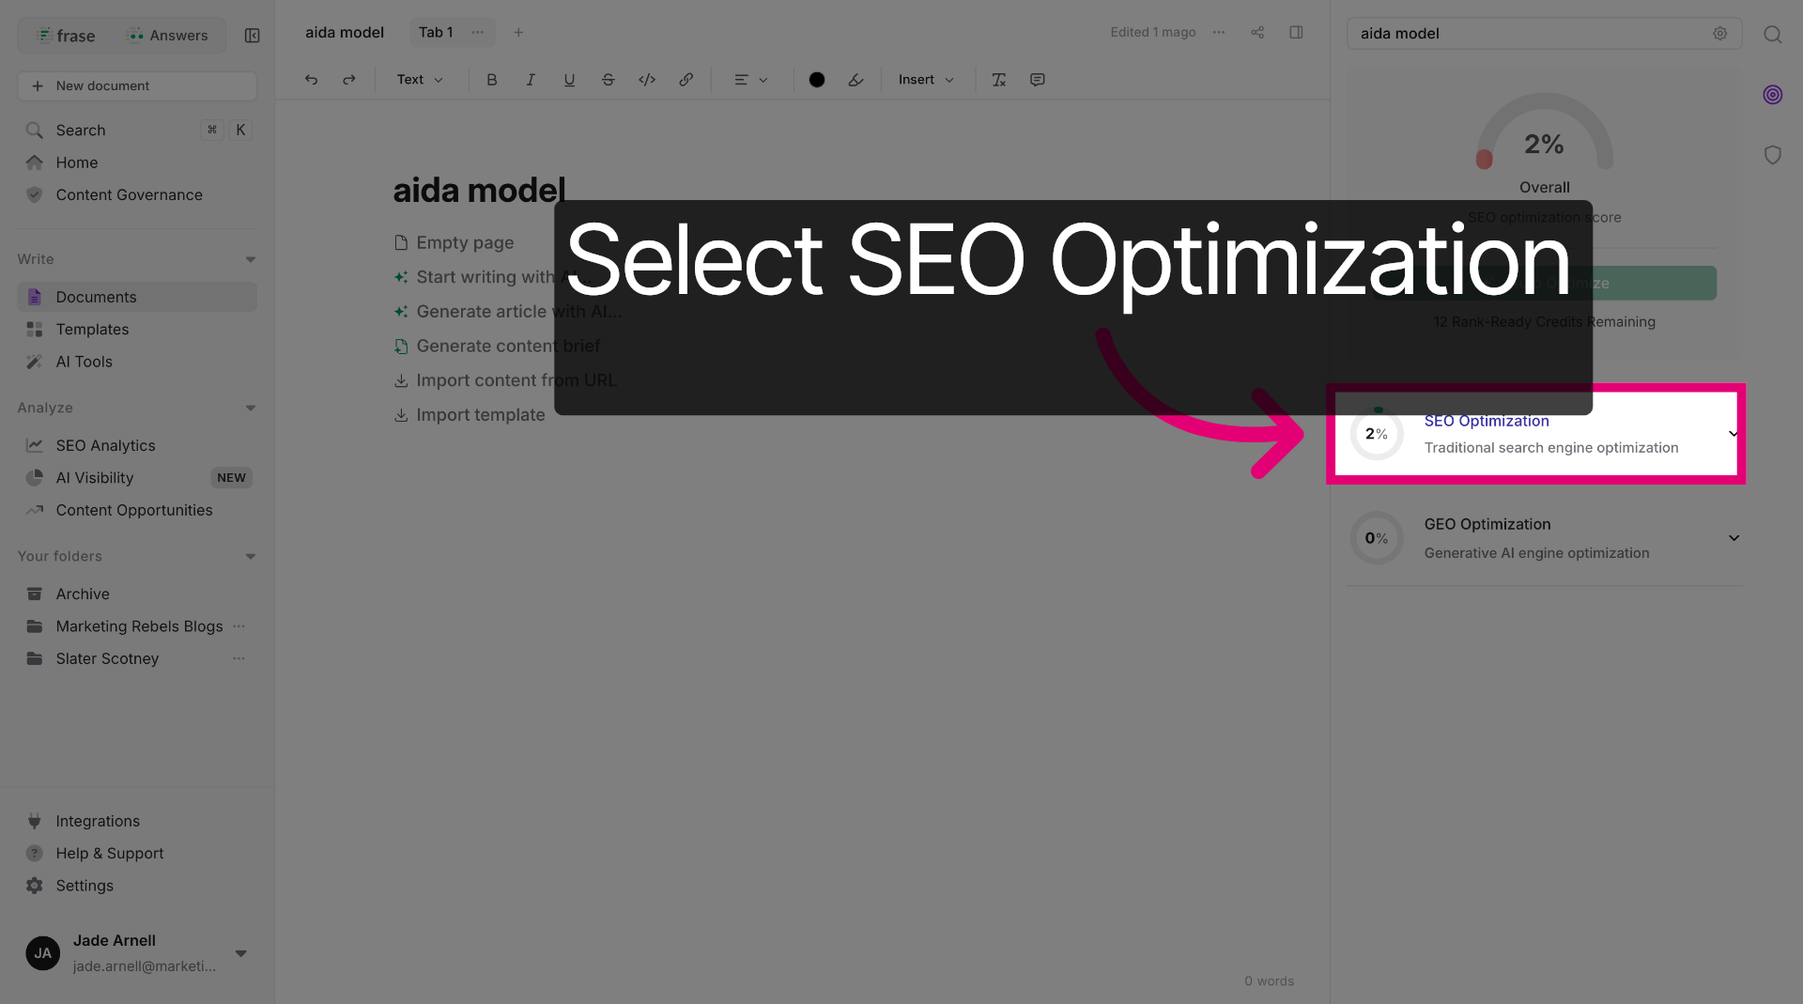The image size is (1803, 1004).
Task: Click the search magnifier icon at far right
Action: pyautogui.click(x=1773, y=34)
